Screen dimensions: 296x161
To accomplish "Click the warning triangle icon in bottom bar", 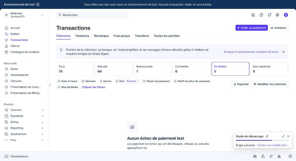I will (263, 156).
